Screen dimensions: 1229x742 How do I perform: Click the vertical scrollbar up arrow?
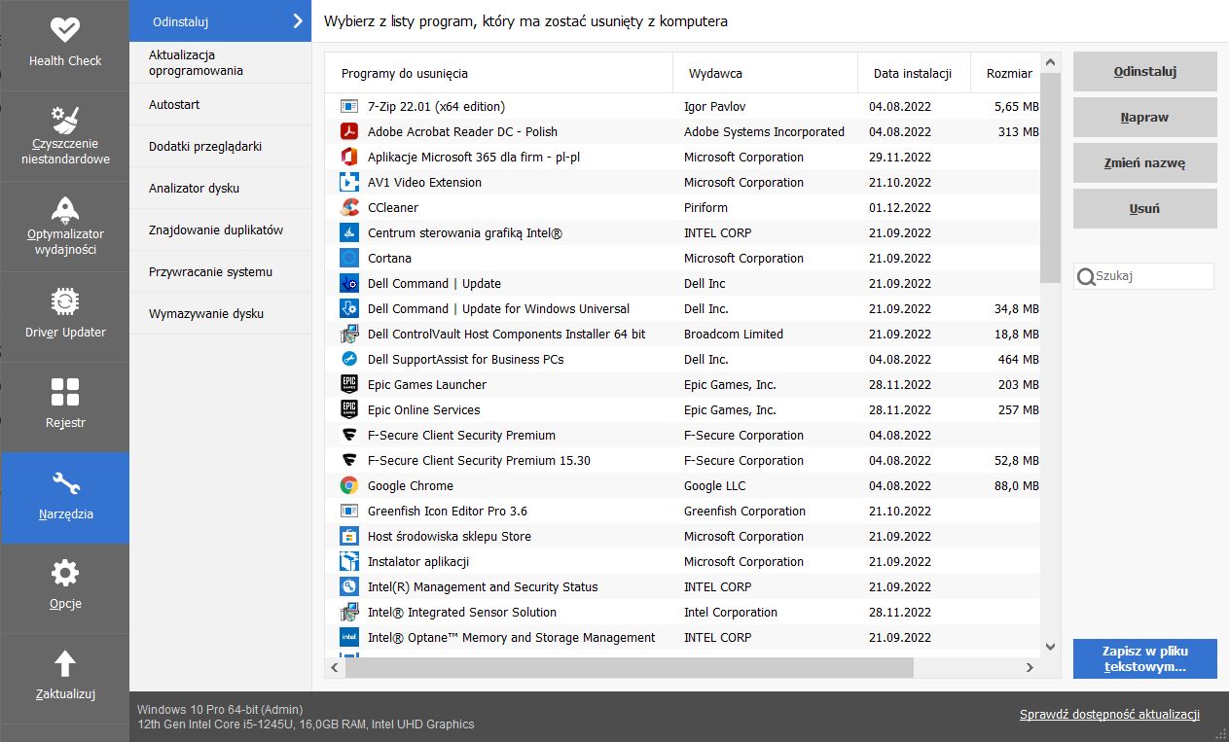1050,62
